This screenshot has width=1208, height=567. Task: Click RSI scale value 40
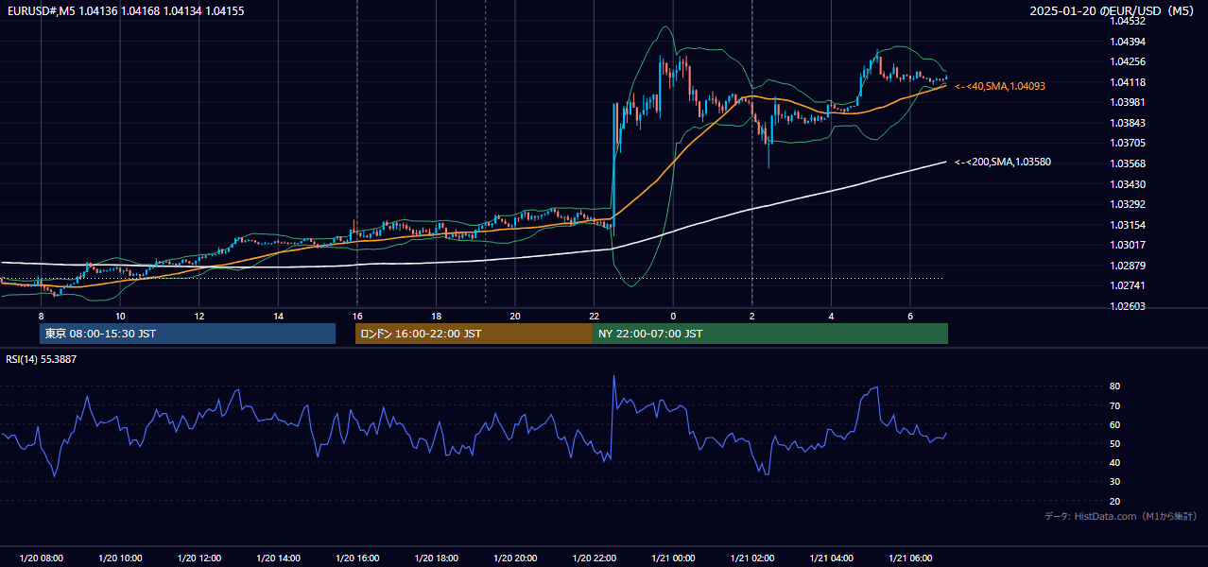pos(1115,462)
